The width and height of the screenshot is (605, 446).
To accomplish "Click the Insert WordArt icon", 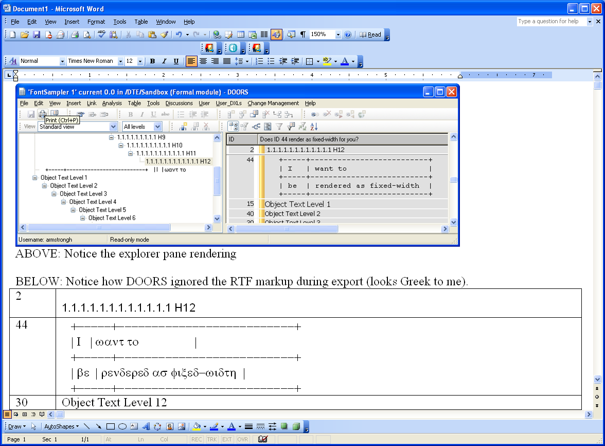I will point(146,426).
